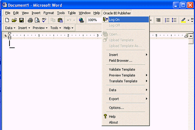Open the View menu
Viewport: 195px width, 130px height.
click(25, 13)
